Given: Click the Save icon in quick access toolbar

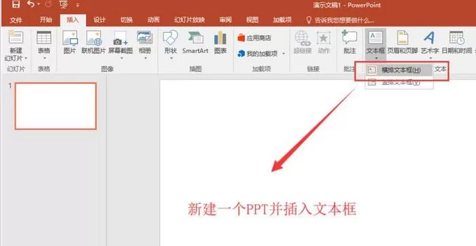Looking at the screenshot, I should (x=16, y=4).
